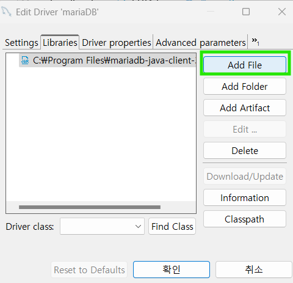Open the Settings tab
The image size is (293, 283).
click(21, 43)
